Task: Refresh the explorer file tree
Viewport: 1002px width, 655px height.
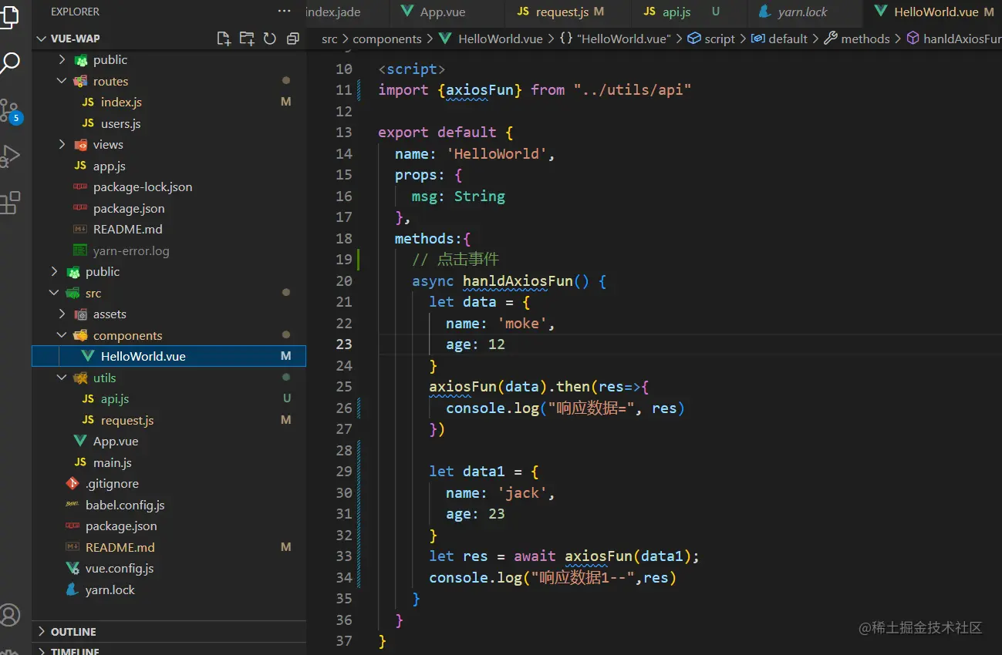Action: click(x=269, y=39)
